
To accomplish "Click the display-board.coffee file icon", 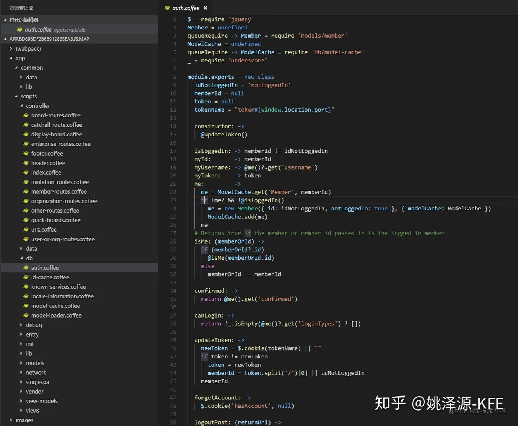I will pyautogui.click(x=26, y=134).
